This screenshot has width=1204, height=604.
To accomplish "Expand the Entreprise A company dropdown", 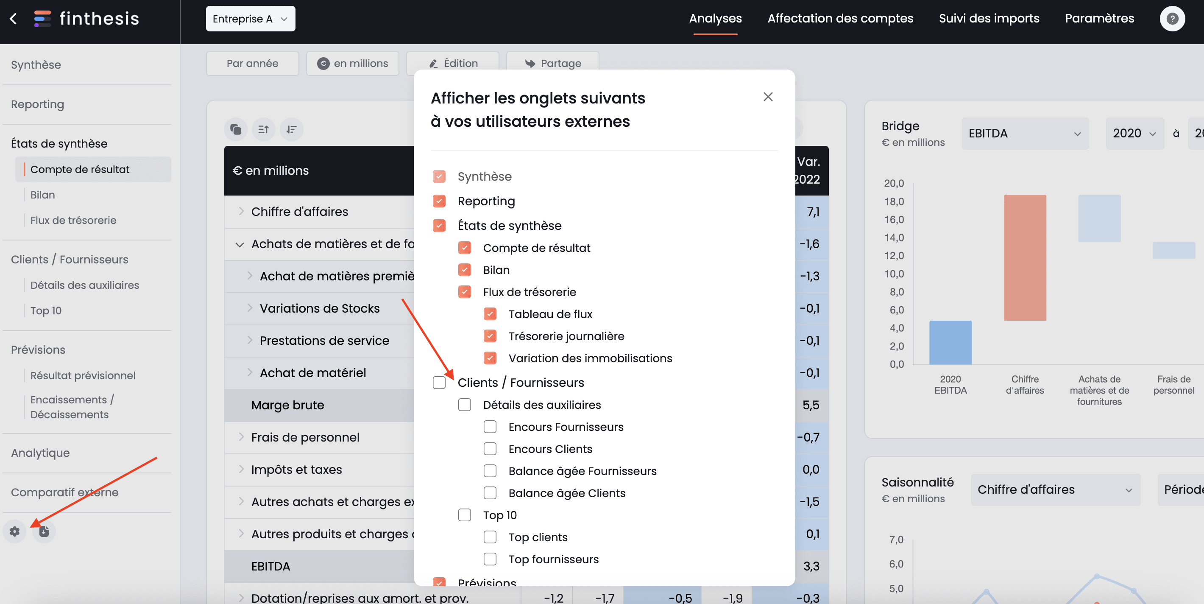I will pyautogui.click(x=250, y=18).
